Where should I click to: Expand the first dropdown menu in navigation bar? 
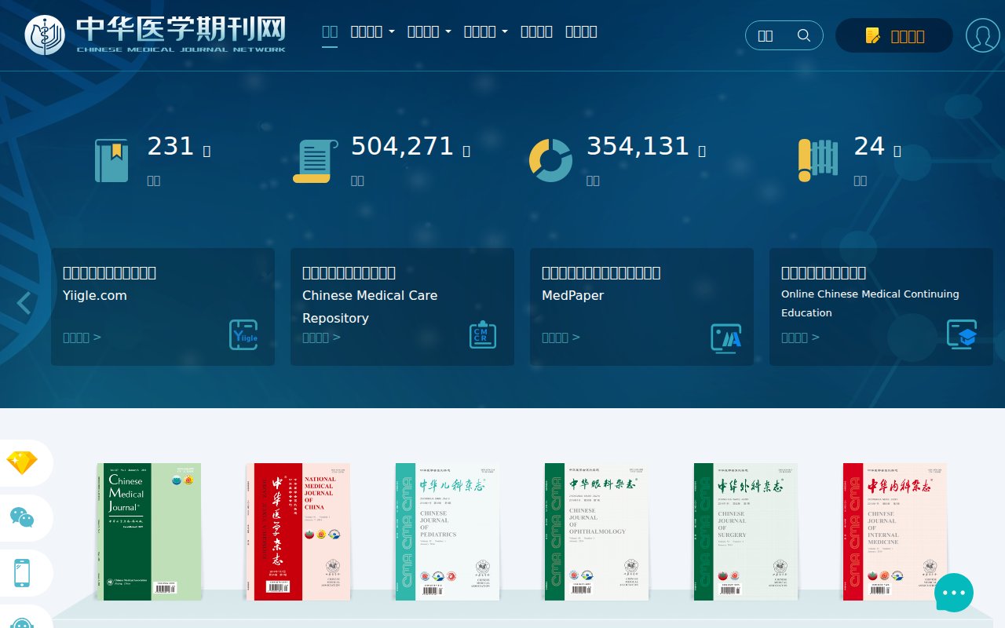[x=372, y=32]
